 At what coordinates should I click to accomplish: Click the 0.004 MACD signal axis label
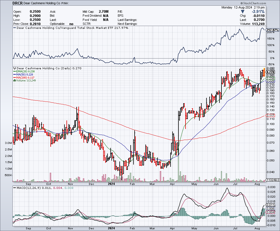click(x=270, y=212)
